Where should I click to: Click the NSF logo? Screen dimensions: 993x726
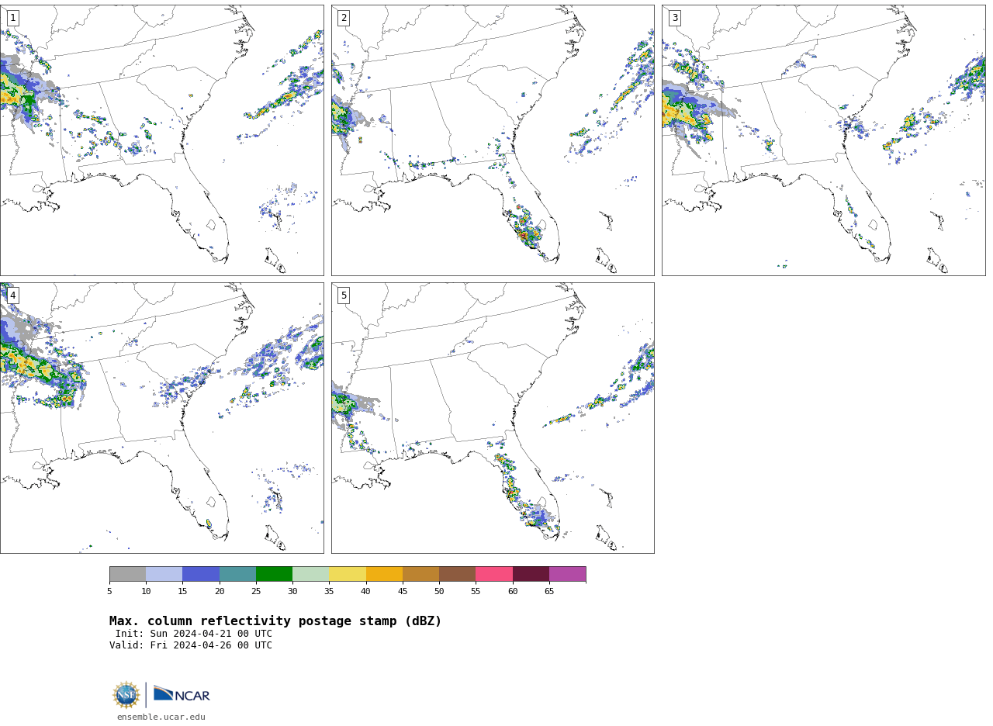point(126,695)
